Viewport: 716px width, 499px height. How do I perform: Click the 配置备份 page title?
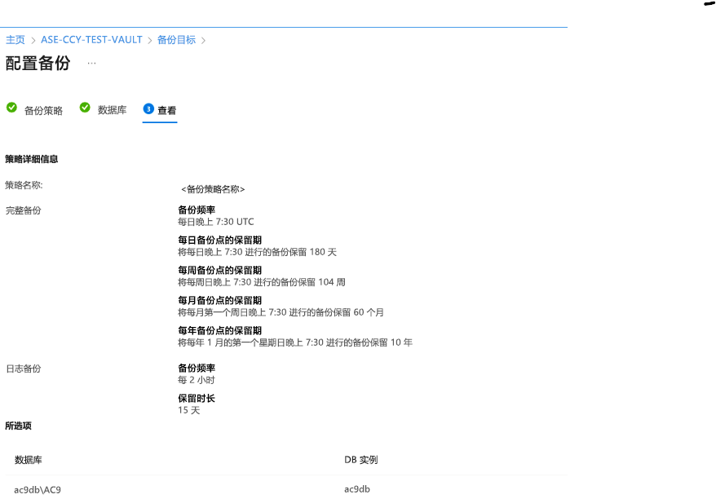[x=38, y=63]
